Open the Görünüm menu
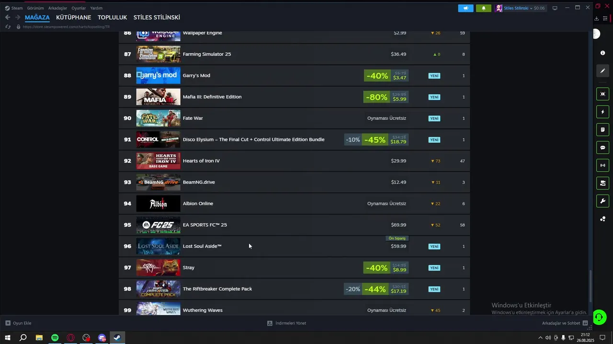This screenshot has height=344, width=613. [35, 8]
